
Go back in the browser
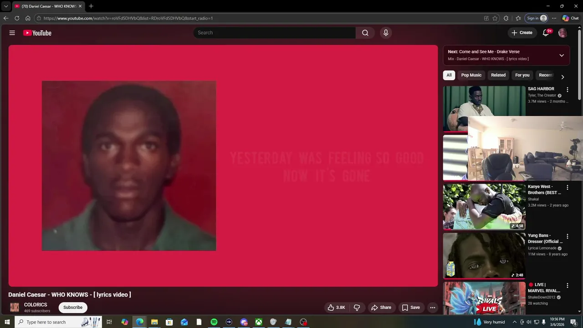6,18
